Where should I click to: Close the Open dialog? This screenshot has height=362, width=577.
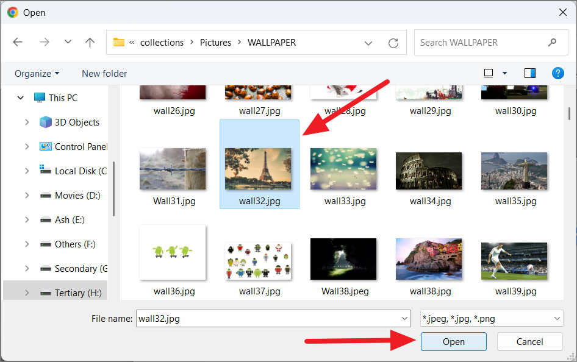[562, 13]
